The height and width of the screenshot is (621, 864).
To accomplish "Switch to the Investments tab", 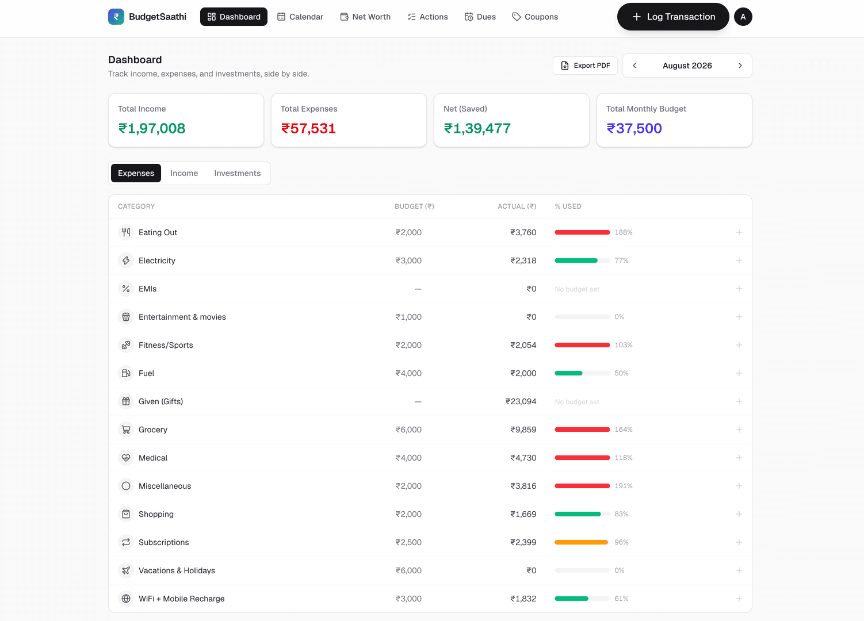I will coord(238,173).
